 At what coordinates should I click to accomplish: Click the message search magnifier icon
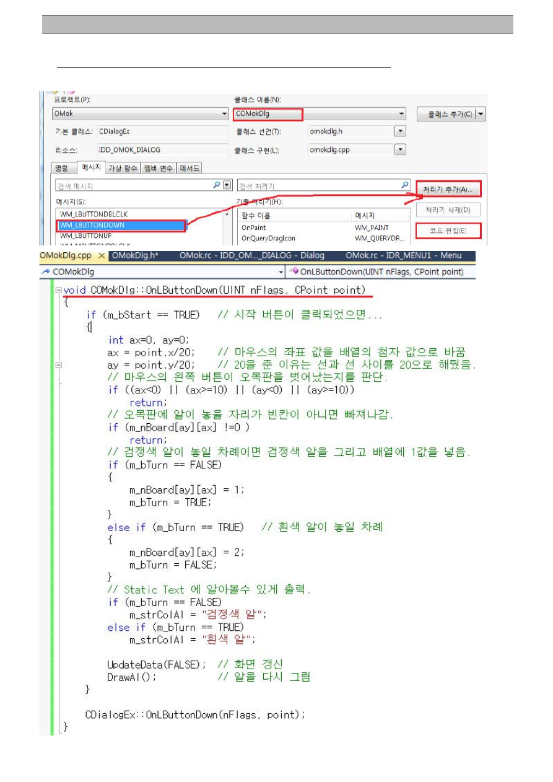tap(217, 185)
